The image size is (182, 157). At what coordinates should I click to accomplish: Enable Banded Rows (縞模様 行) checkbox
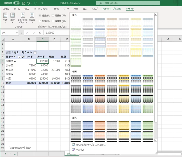(53, 16)
